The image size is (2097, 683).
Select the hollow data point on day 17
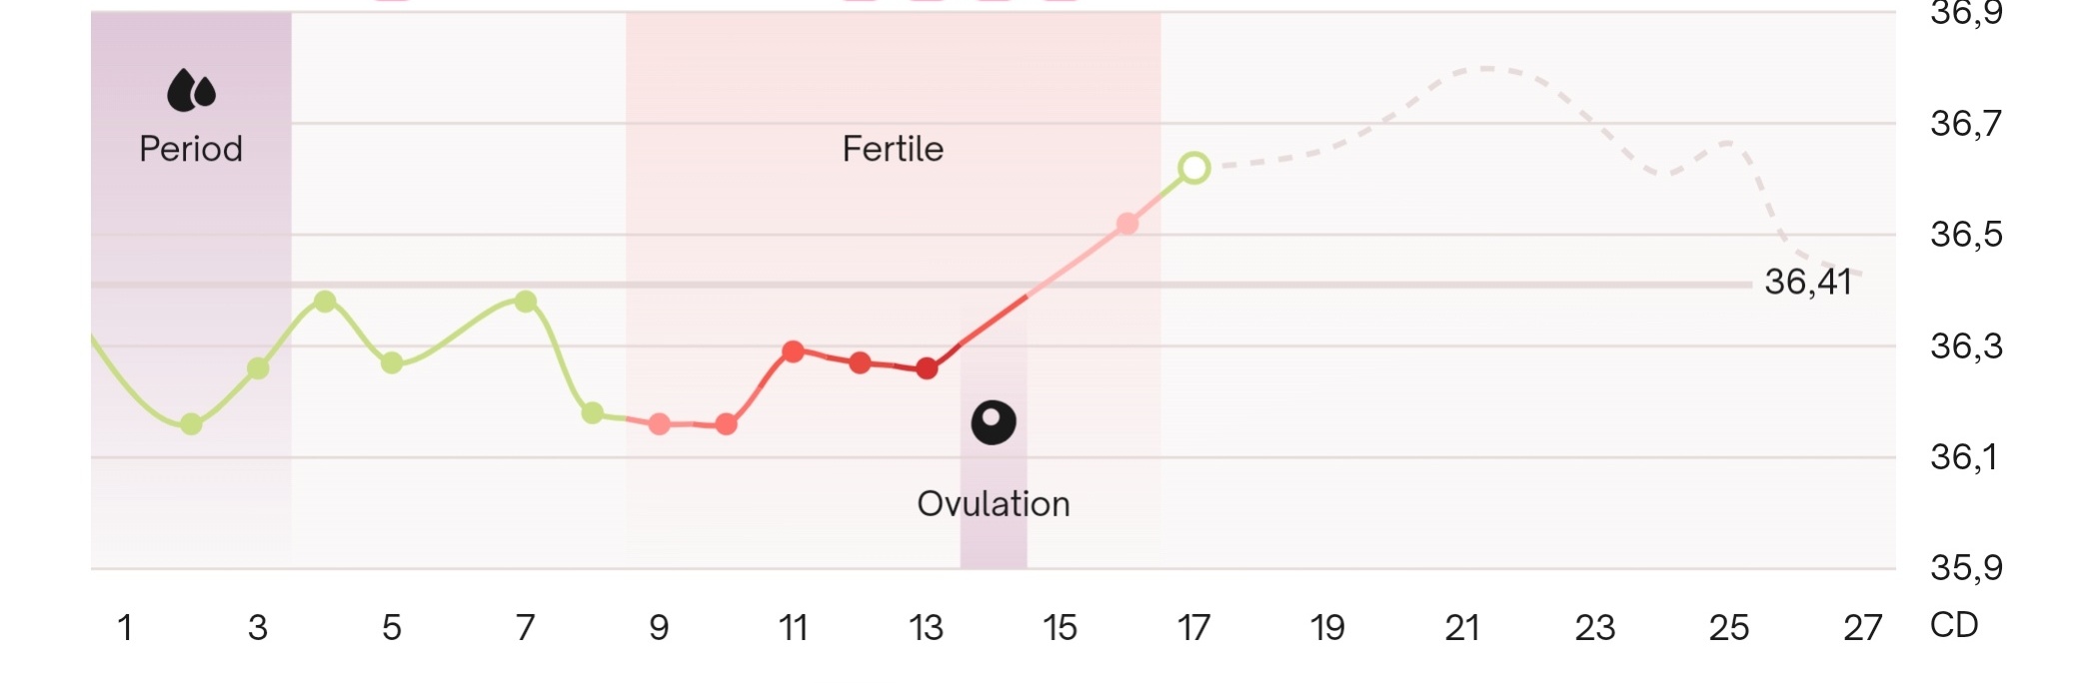click(1193, 168)
